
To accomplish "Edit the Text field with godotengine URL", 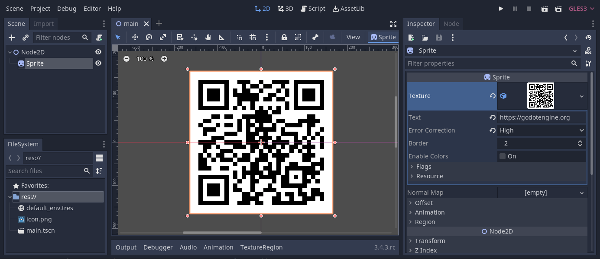I will [x=542, y=117].
